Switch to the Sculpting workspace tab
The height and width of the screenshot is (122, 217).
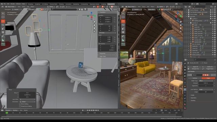38,4
